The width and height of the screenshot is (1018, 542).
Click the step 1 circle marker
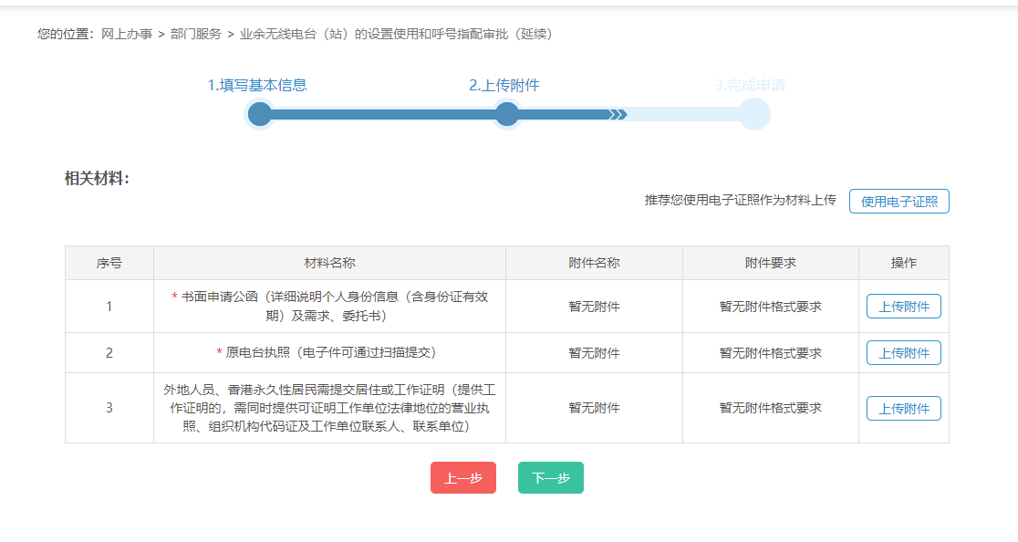pyautogui.click(x=260, y=114)
